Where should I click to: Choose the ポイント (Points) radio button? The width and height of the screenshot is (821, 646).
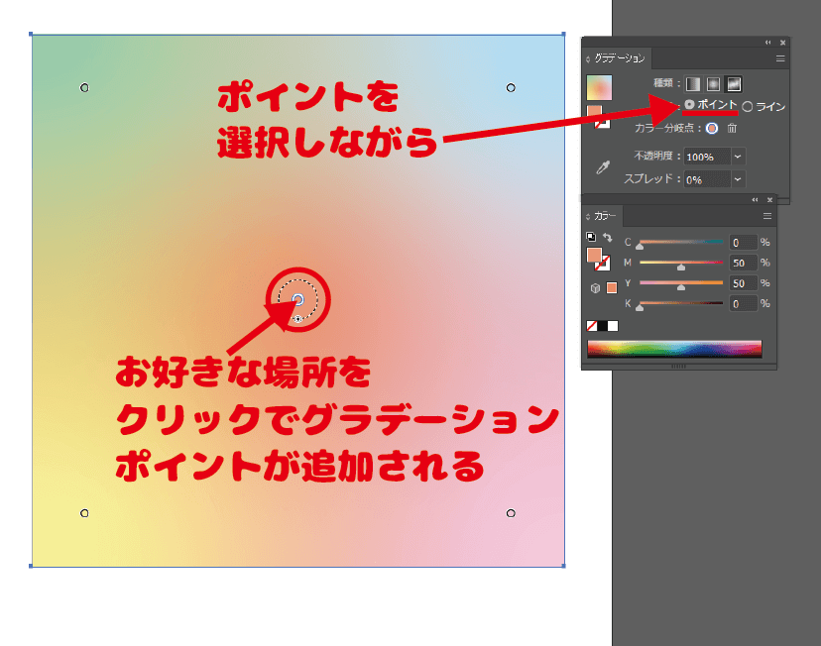tap(689, 105)
